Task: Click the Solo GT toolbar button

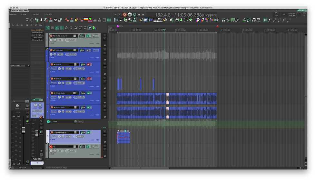Action: pyautogui.click(x=85, y=28)
